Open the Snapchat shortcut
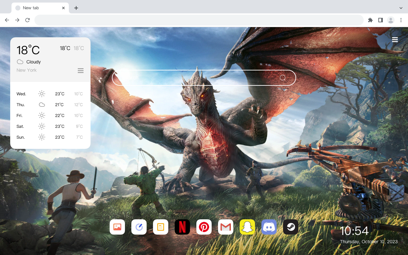Screen dimensions: 408x255 [x=247, y=227]
